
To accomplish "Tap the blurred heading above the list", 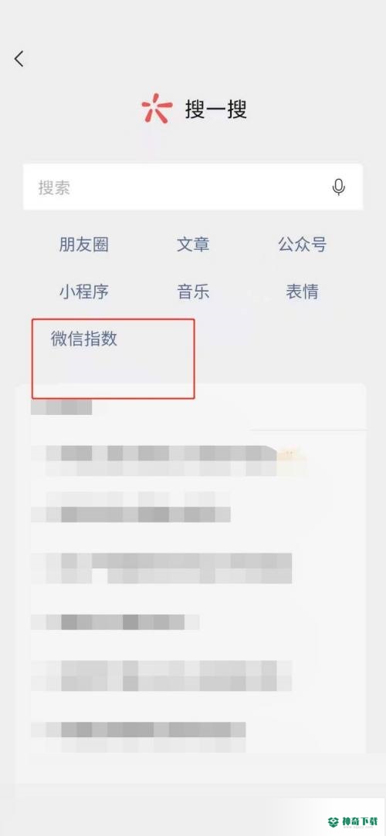I will click(62, 407).
